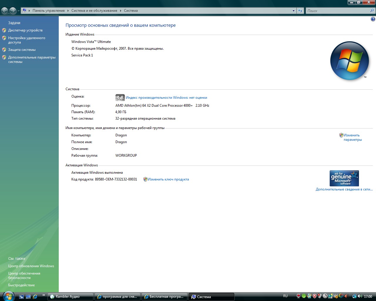
Task: Open RU language indicator
Action: [x=286, y=296]
